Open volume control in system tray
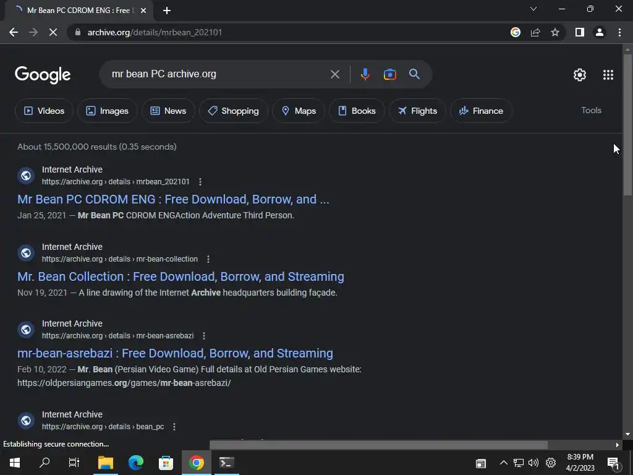 point(533,463)
